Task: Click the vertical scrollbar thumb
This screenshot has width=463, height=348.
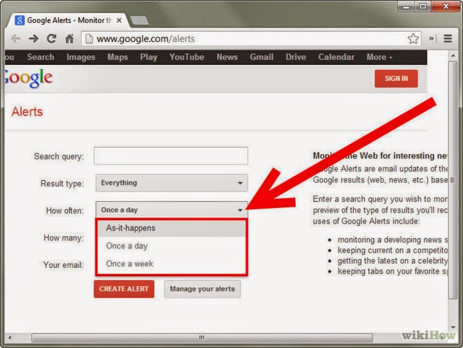Action: tap(453, 180)
